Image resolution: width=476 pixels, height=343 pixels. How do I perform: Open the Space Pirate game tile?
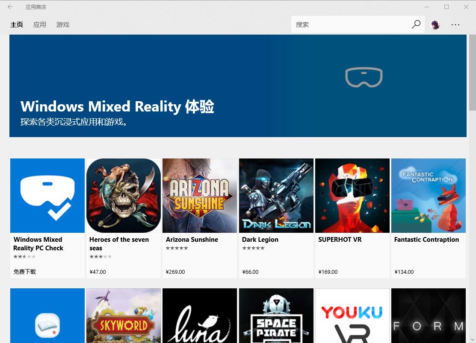276,316
